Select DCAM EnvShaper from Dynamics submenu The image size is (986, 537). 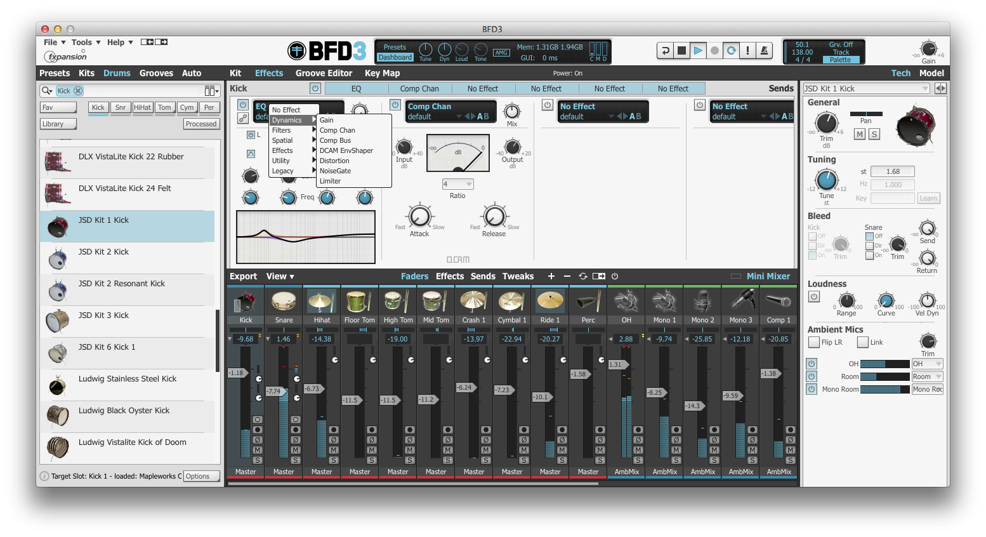click(x=353, y=150)
